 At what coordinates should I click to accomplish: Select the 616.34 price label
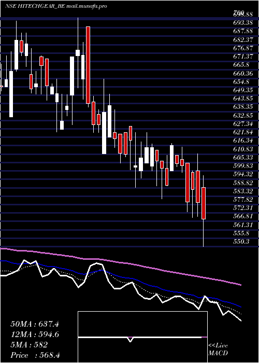tap(243, 141)
